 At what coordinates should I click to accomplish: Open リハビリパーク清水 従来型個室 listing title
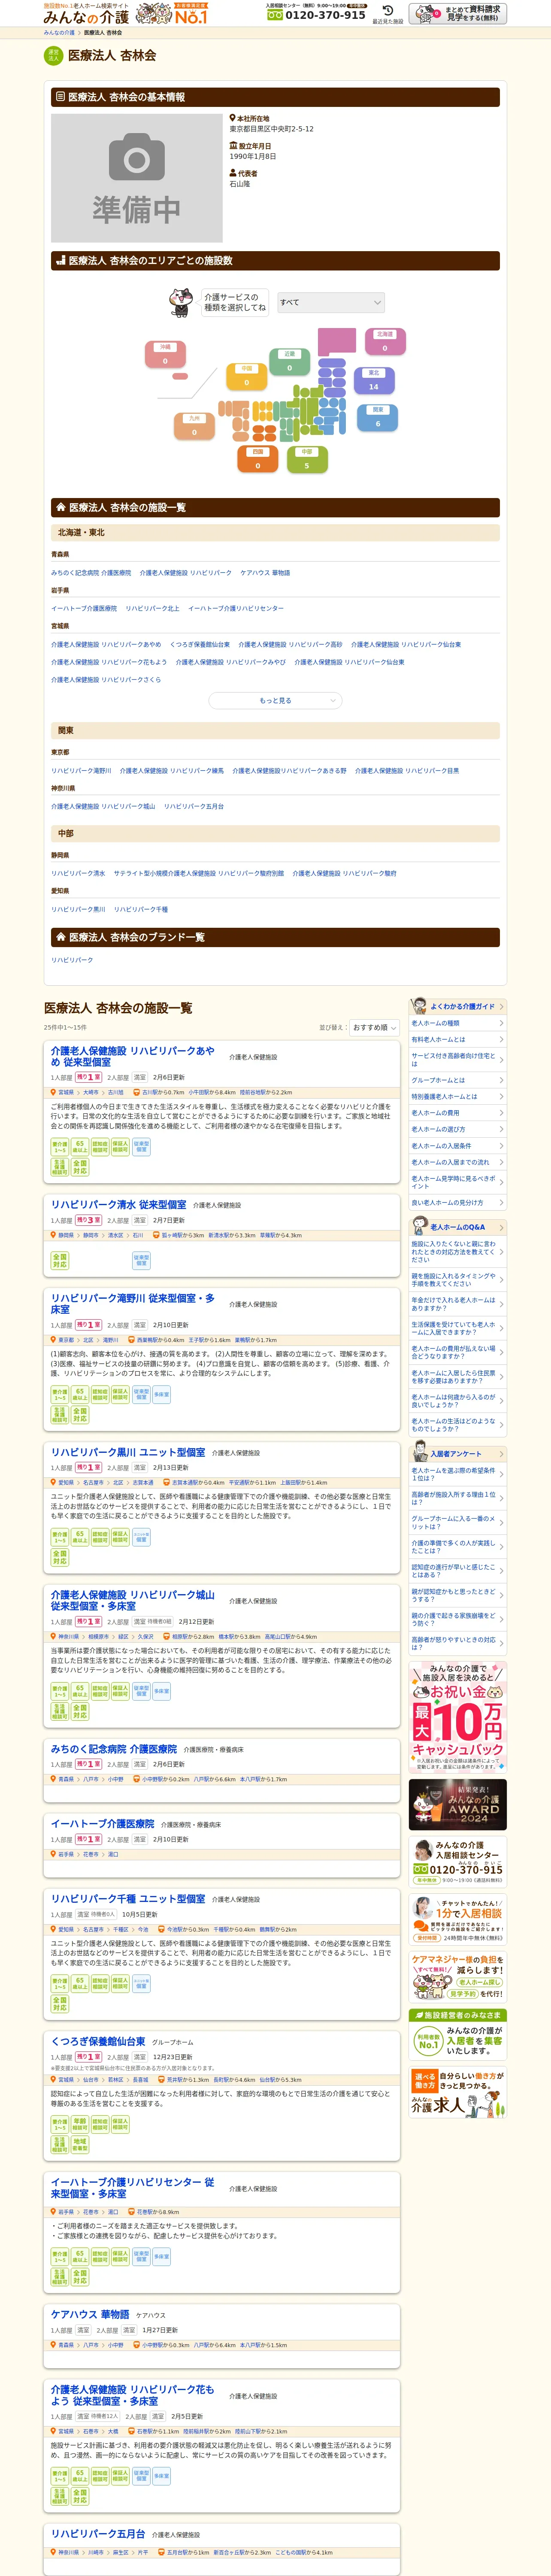click(119, 1205)
